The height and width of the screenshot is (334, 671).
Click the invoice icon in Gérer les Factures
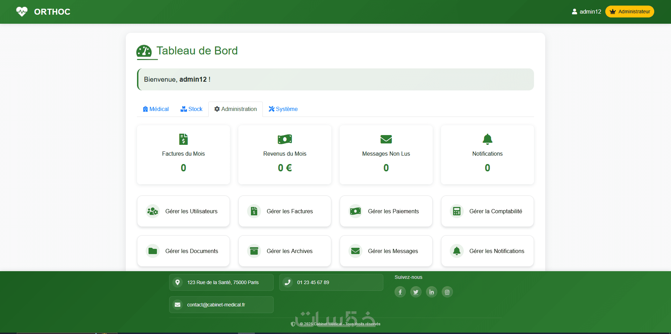point(254,211)
